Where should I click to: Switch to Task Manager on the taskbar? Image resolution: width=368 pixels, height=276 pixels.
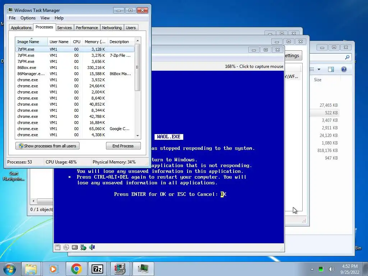coord(143,269)
